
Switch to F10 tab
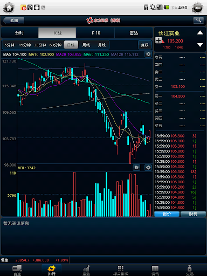96,33
